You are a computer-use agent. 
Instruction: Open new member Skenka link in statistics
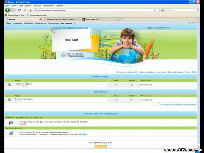(83, 134)
